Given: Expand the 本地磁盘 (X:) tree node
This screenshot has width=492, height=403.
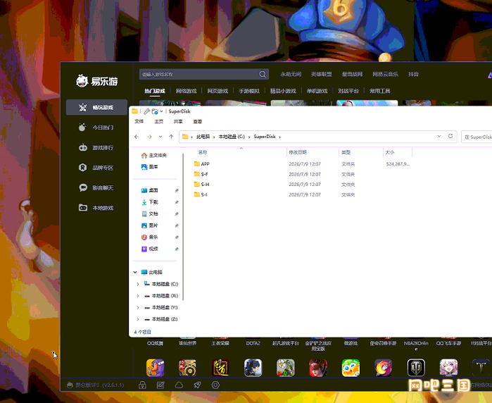Looking at the screenshot, I should 138,296.
